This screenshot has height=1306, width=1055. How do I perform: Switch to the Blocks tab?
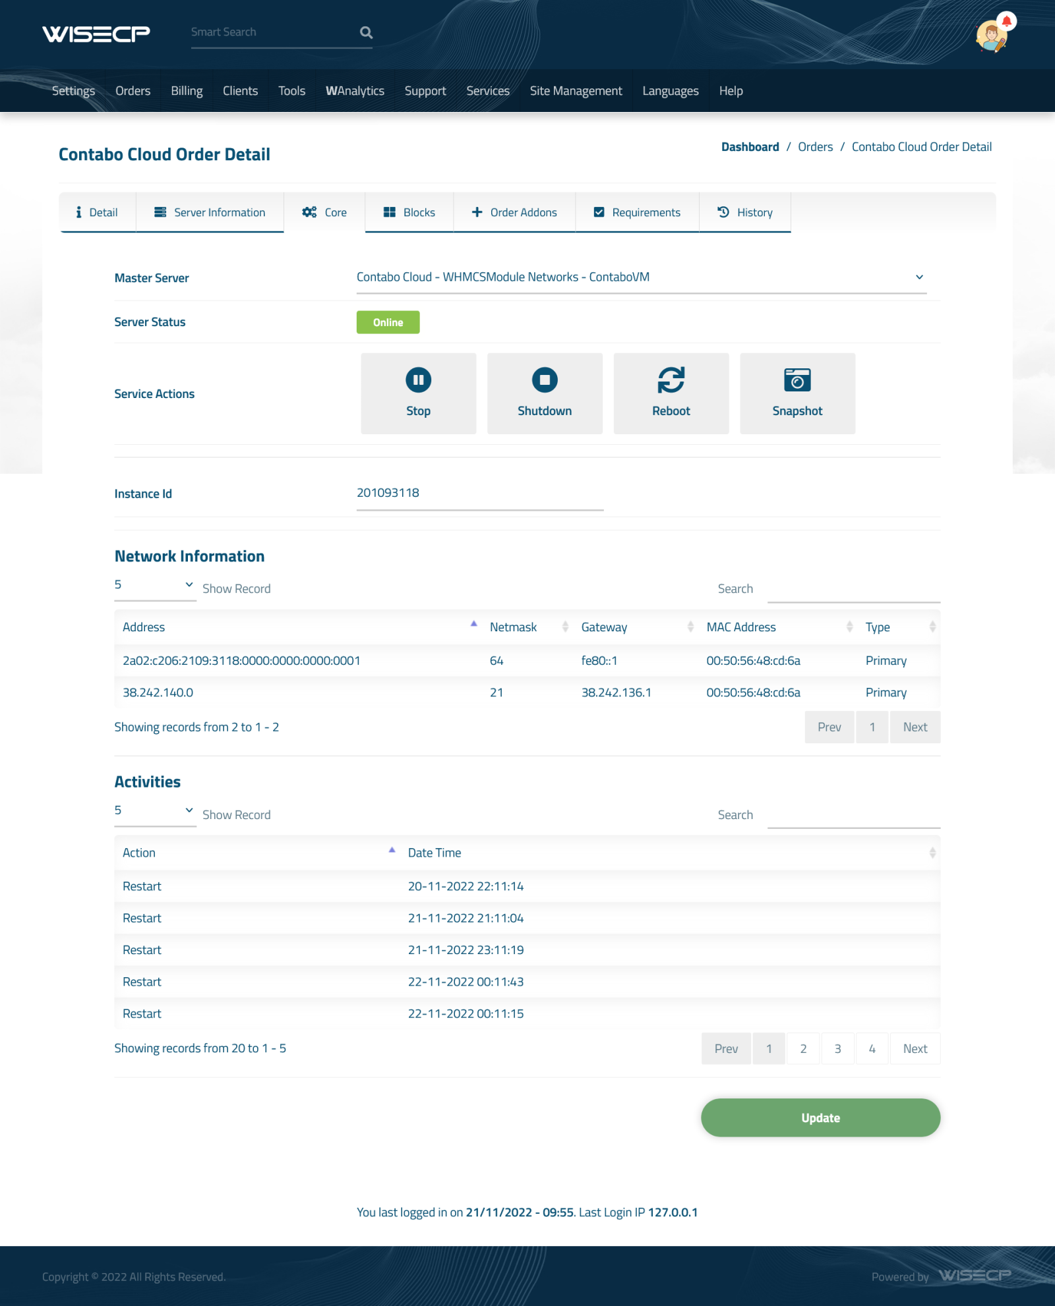point(409,212)
